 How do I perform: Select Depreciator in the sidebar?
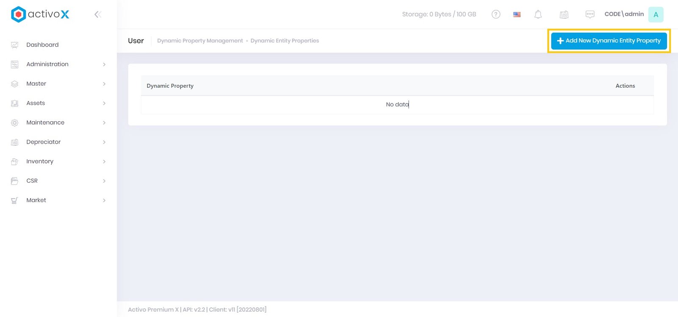coord(43,142)
